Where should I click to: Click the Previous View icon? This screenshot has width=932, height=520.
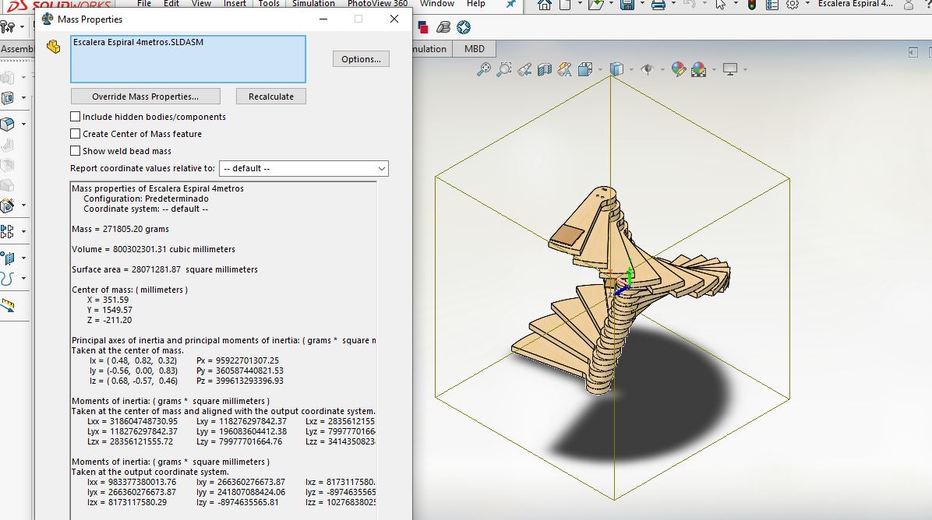point(525,69)
